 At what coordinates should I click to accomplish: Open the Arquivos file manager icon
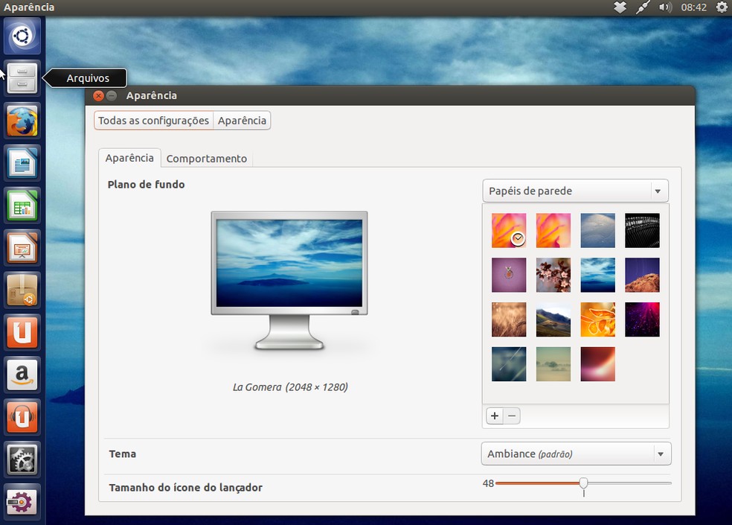22,78
